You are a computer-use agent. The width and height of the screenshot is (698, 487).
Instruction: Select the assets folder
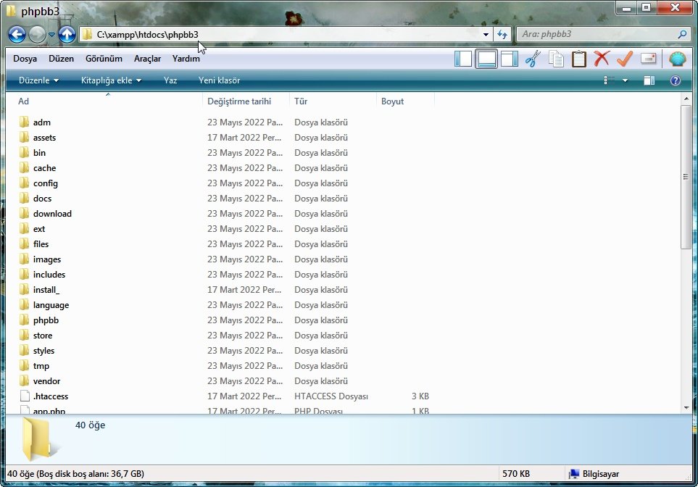click(44, 138)
